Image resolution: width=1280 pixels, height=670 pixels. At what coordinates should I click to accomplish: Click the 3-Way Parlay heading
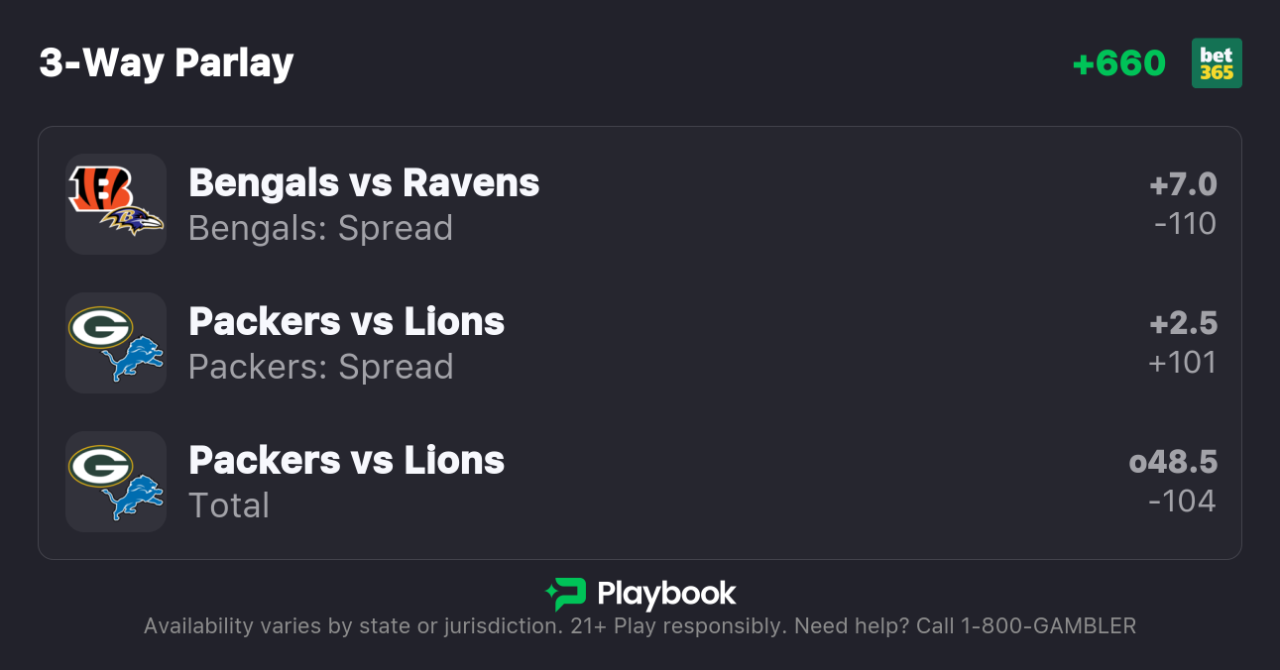167,63
